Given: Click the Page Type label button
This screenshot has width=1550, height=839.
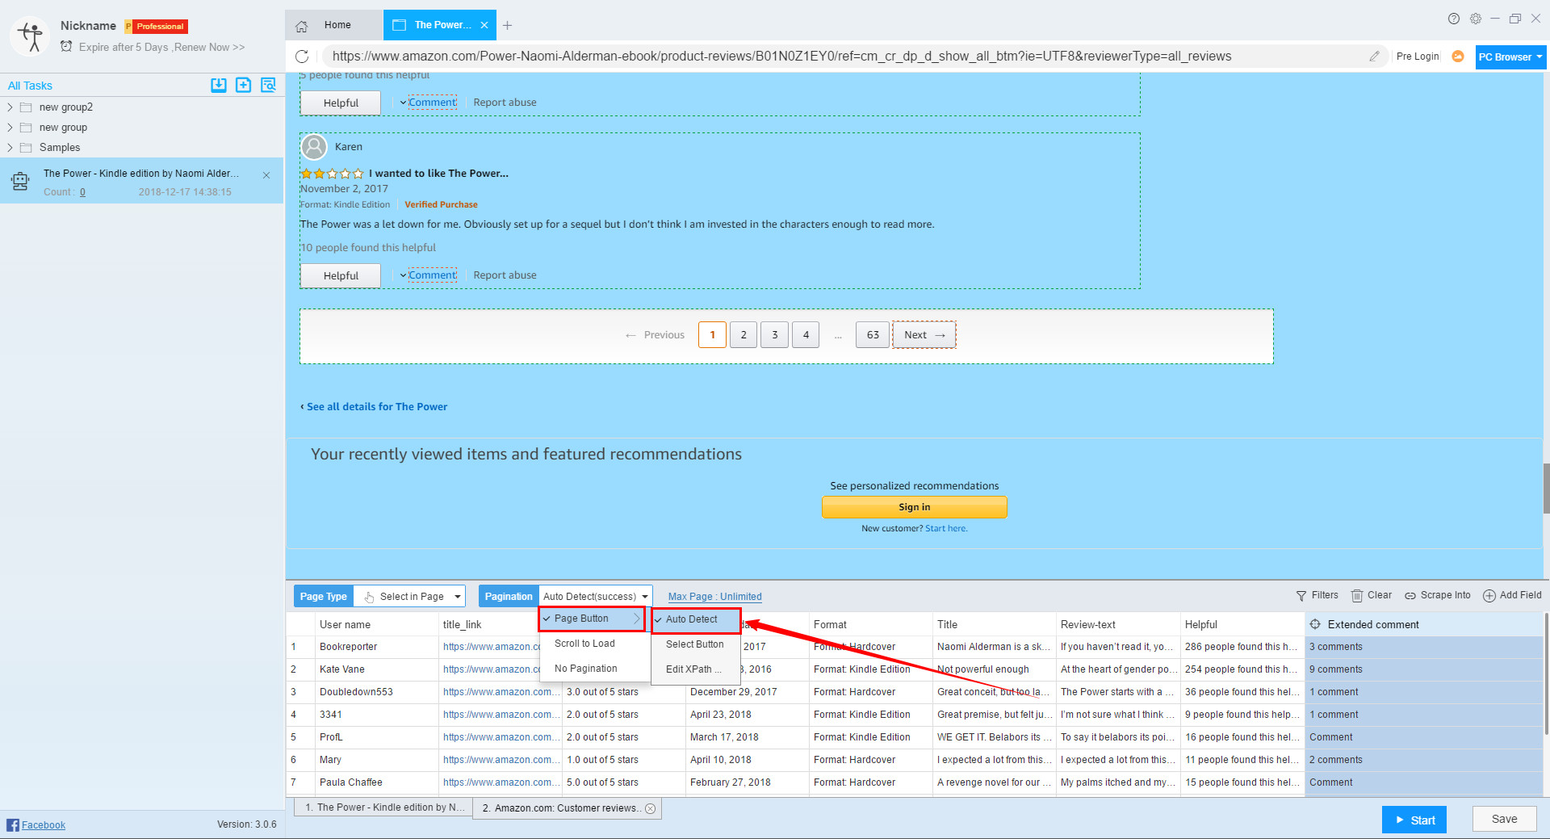Looking at the screenshot, I should pos(324,596).
